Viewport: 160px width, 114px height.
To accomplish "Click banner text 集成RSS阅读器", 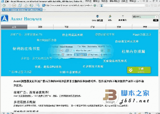I will coord(46,40).
